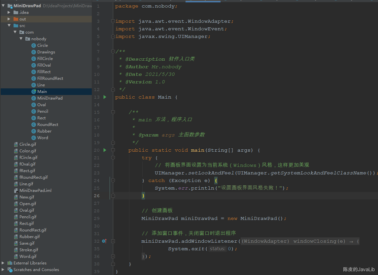Click 'new MiniDrawPad()' constructor call on line 29
This screenshot has height=275, width=378.
(x=255, y=218)
